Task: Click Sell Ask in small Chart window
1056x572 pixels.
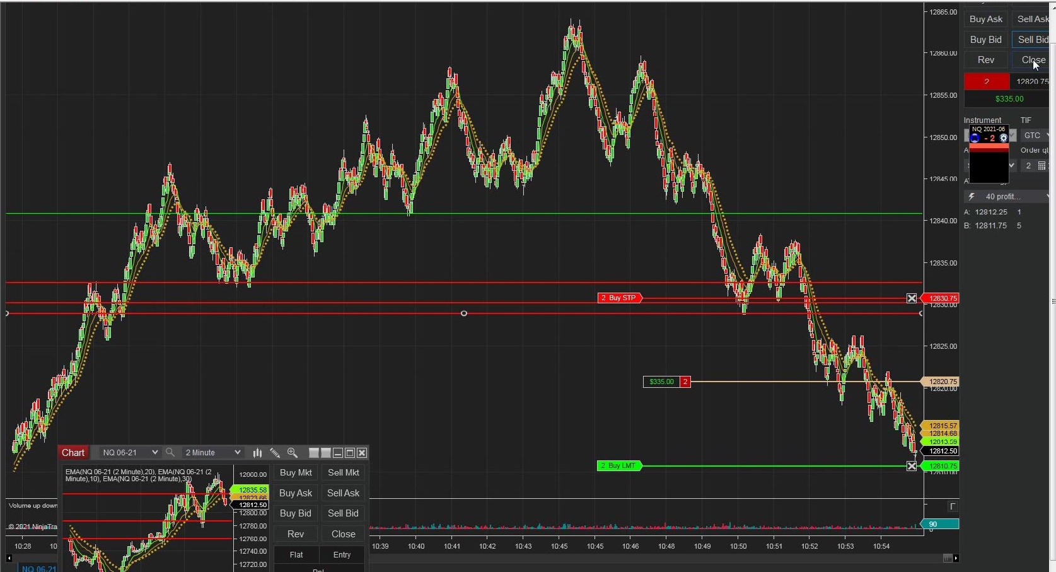Action: tap(344, 493)
